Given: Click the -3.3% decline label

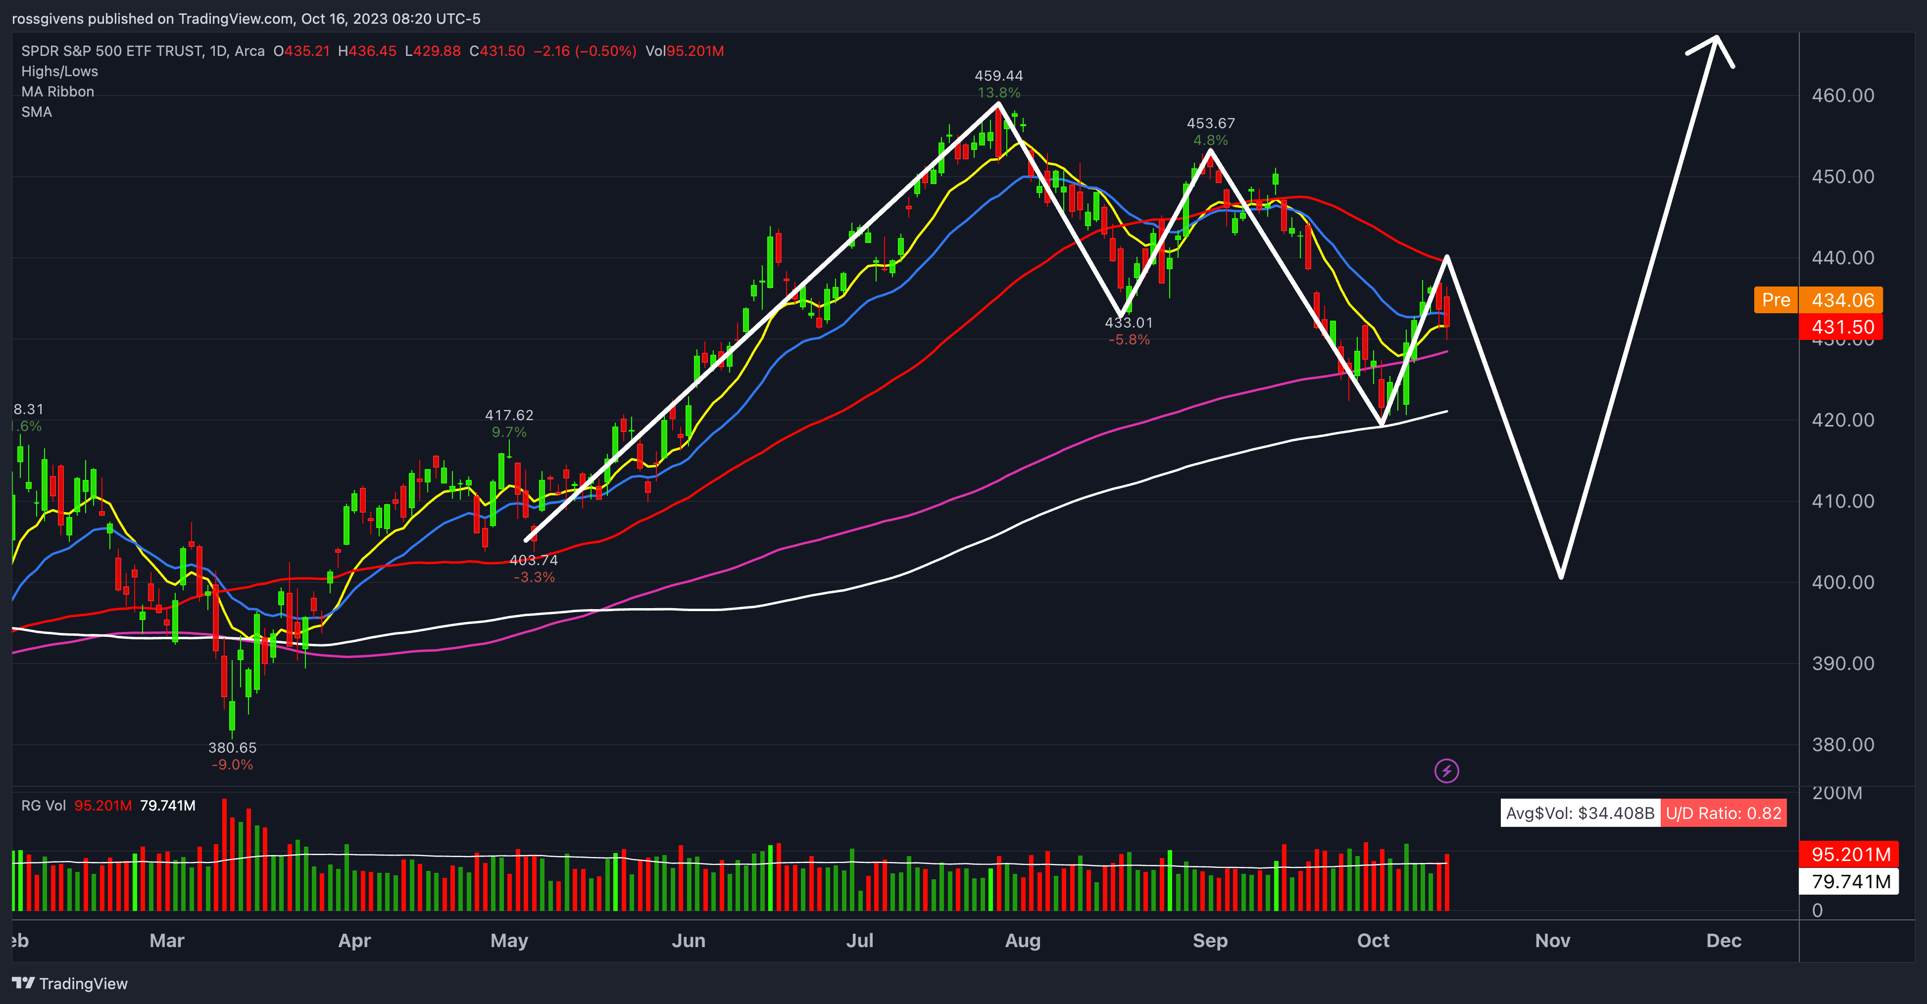Looking at the screenshot, I should [534, 577].
